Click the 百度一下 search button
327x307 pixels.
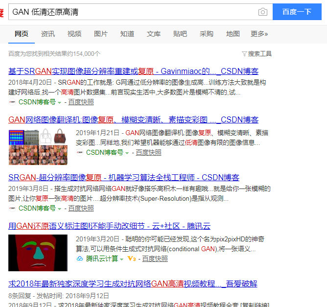click(x=297, y=12)
